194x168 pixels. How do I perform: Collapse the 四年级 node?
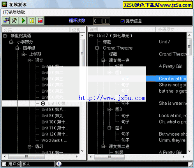pyautogui.click(x=17, y=48)
